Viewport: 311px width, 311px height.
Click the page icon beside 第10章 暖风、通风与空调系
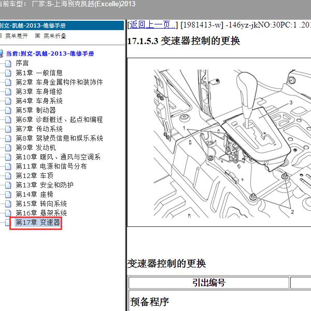(x=8, y=157)
